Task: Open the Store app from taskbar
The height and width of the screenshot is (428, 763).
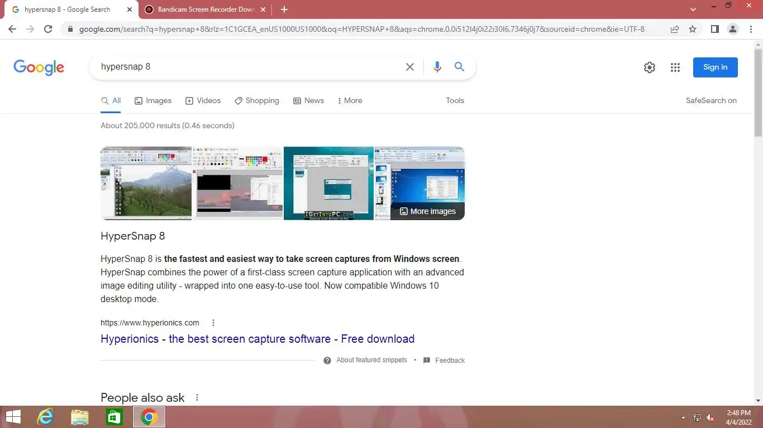Action: click(114, 417)
